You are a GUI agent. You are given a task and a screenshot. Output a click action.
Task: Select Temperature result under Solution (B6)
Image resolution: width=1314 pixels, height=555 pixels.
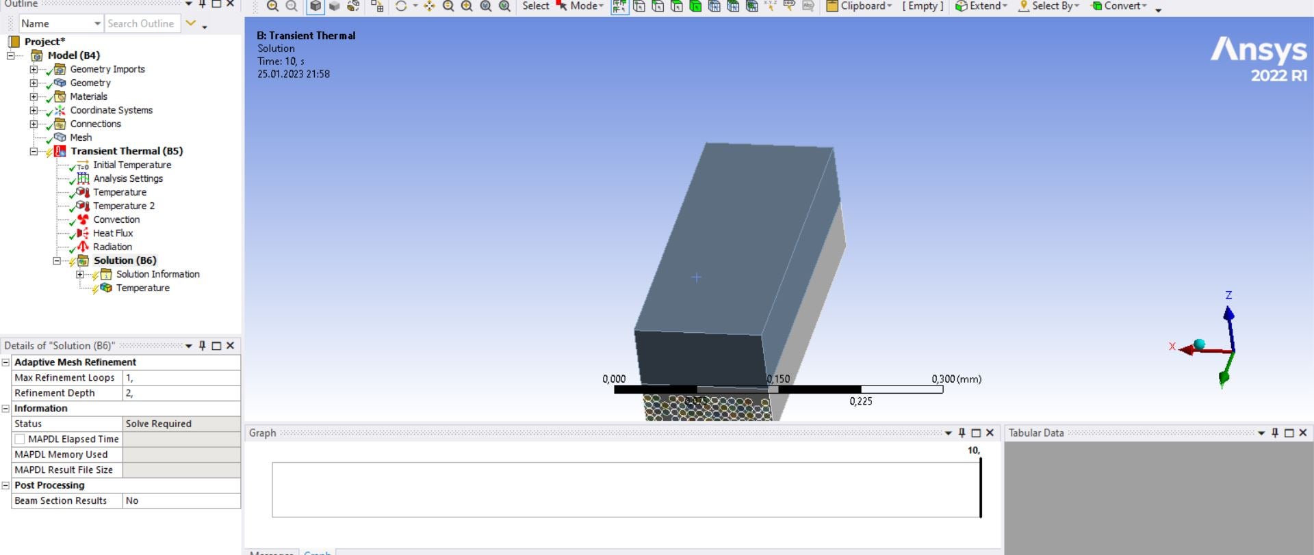[x=143, y=288]
